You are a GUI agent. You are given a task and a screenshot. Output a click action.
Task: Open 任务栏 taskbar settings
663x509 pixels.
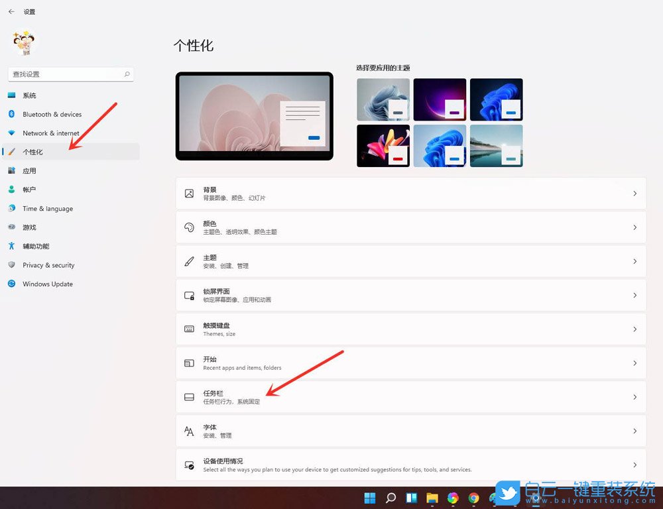(x=411, y=396)
